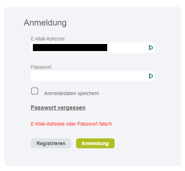Open the Passwort vergessen link

pos(58,108)
